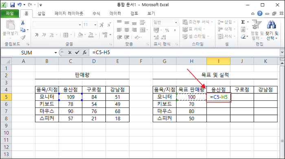Toggle underline formatting (underlined 가)
This screenshot has width=285, height=159.
pyautogui.click(x=52, y=35)
